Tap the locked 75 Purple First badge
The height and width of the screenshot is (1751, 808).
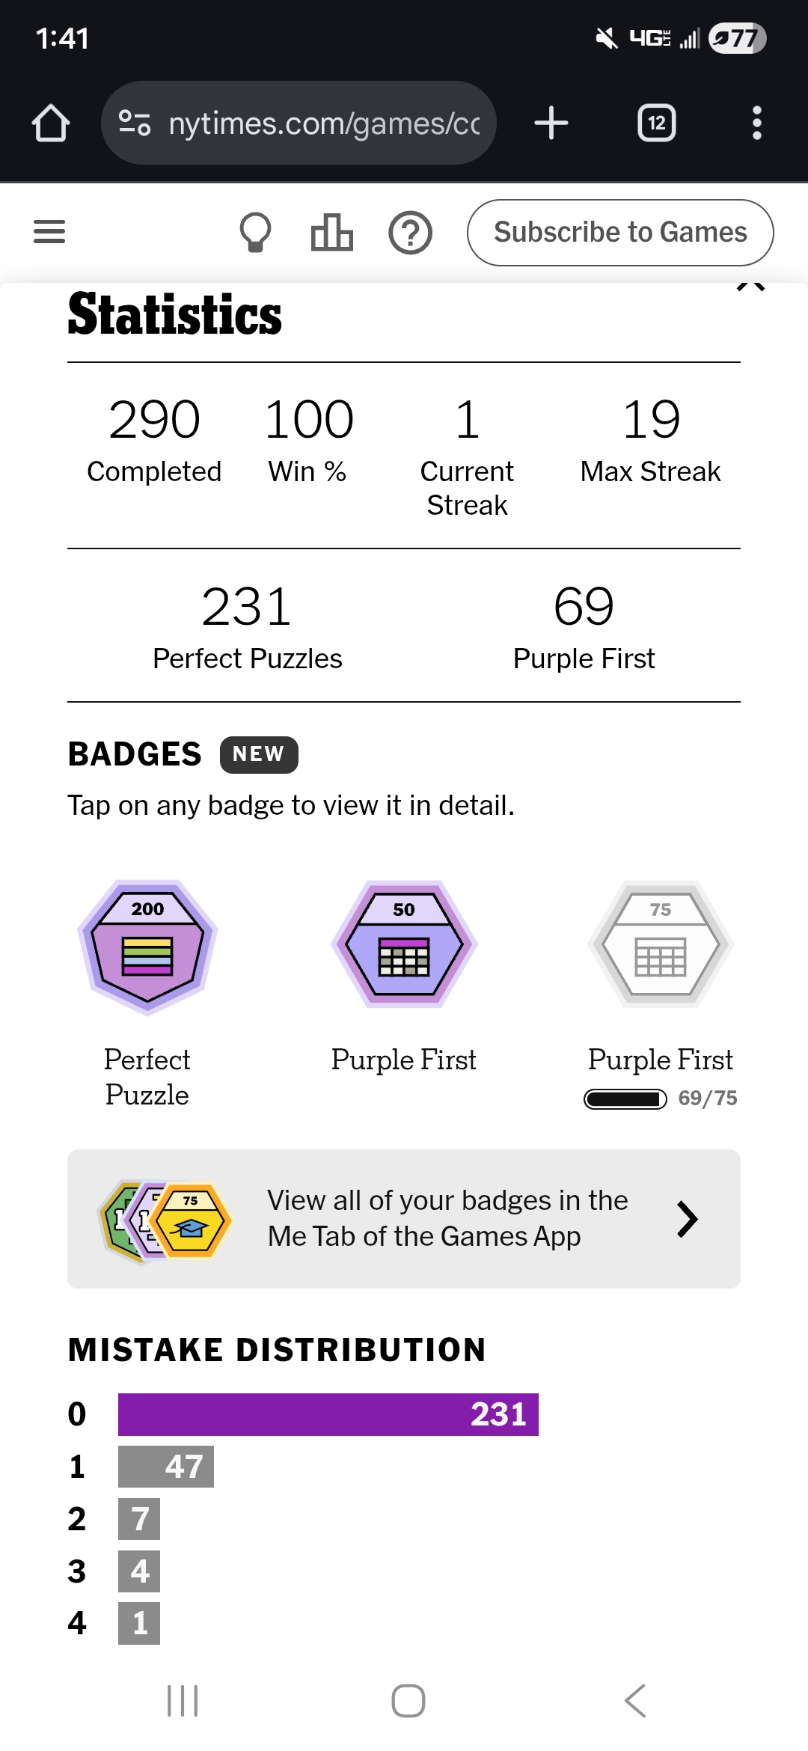[x=661, y=944]
